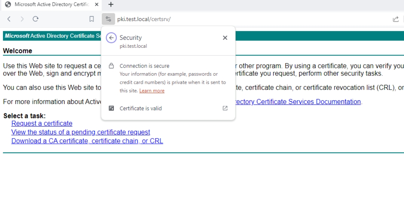This screenshot has height=199, width=404.
Task: Close the Security popup
Action: [225, 38]
